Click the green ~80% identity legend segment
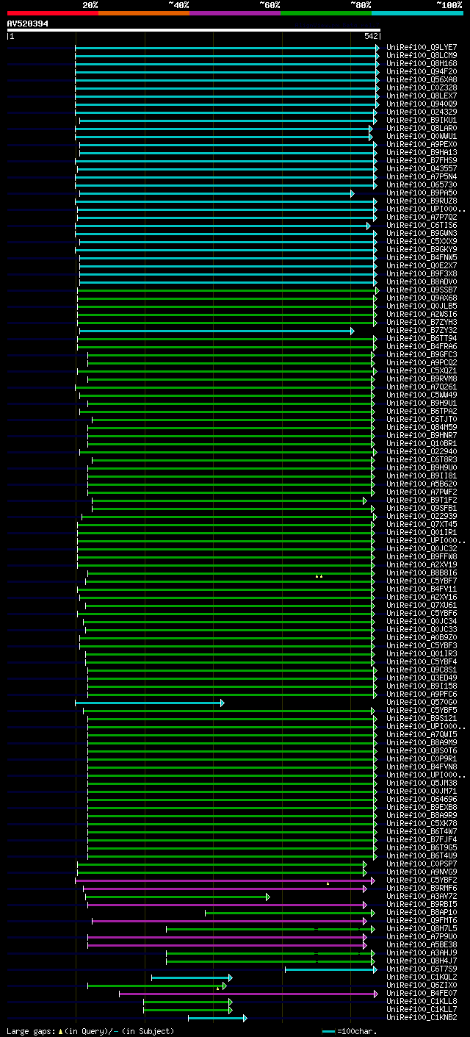 coord(326,12)
